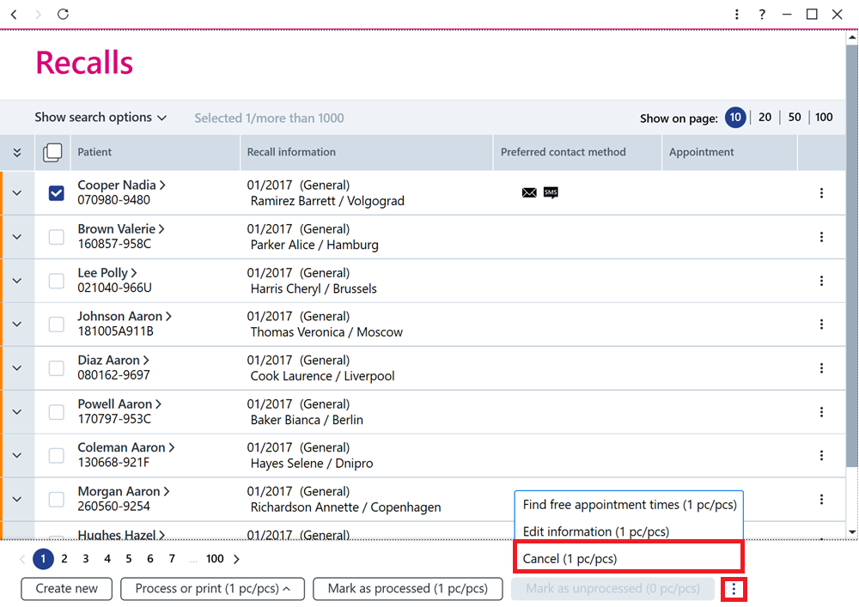
Task: Select 10 items per page
Action: [x=735, y=117]
